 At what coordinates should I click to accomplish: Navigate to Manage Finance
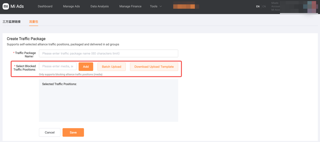coord(130,6)
